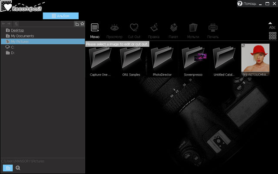Click the Пакет batch icon

point(173,30)
